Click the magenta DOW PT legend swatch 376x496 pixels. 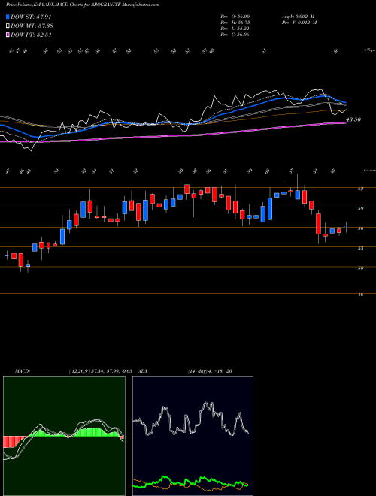8,35
